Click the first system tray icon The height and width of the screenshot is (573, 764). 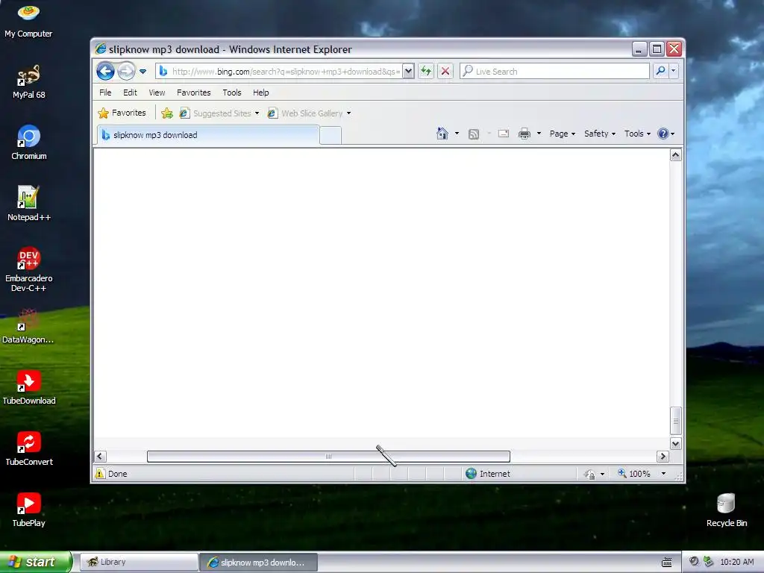pyautogui.click(x=694, y=562)
